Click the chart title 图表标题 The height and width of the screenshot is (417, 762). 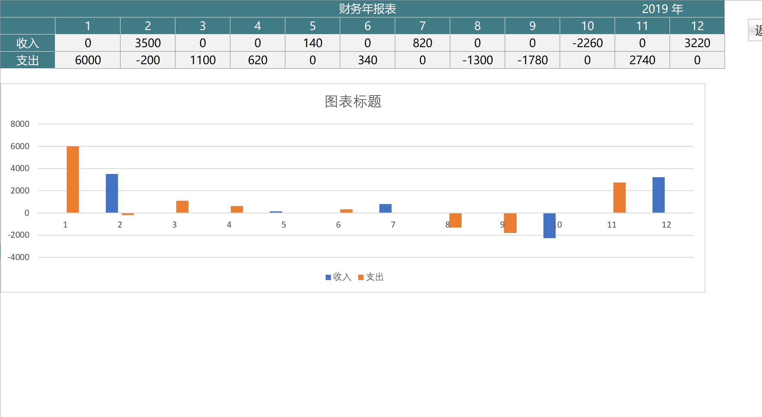point(353,101)
